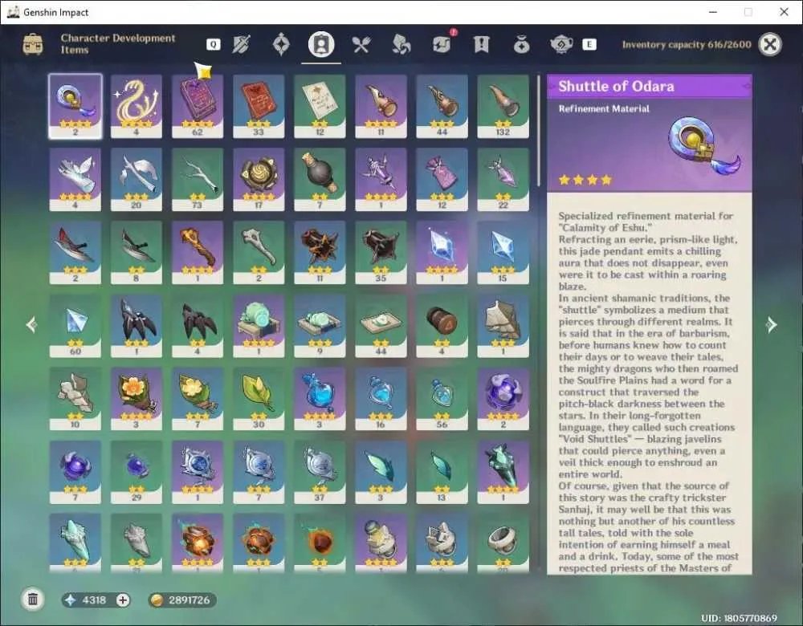803x626 pixels.
Task: Pick the brown barrel item with count 4
Action: pyautogui.click(x=442, y=326)
